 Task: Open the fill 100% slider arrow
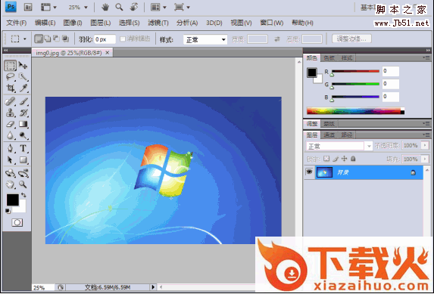coord(425,159)
